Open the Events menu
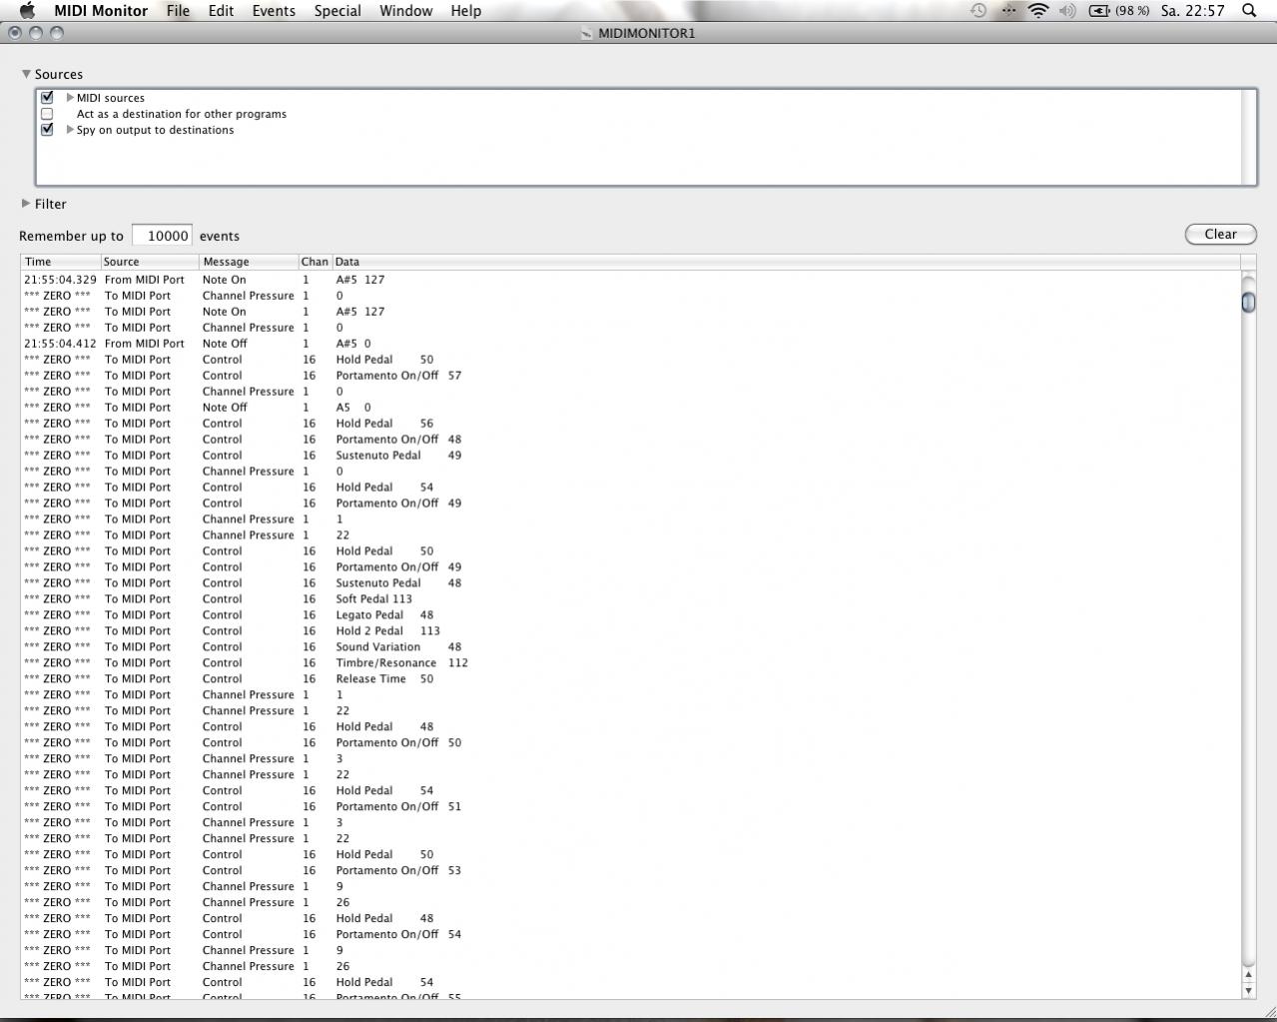Viewport: 1277px width, 1022px height. point(274,10)
